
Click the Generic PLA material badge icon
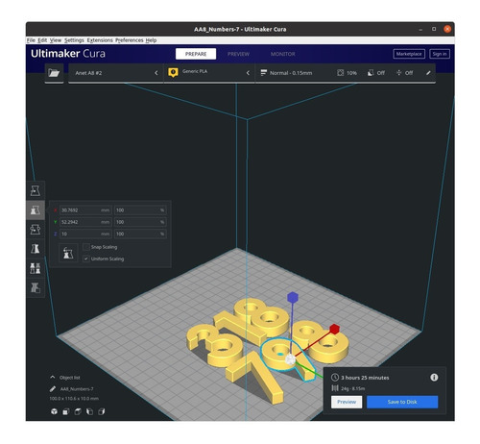(x=173, y=73)
